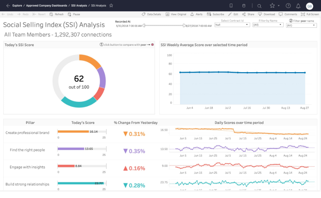Click the Recorded At slider right handle
Viewport: 321px width, 198px height.
pos(185,25)
